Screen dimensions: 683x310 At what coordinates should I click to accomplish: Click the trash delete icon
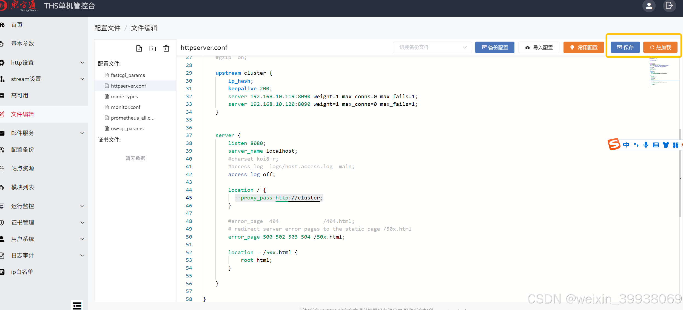point(166,48)
